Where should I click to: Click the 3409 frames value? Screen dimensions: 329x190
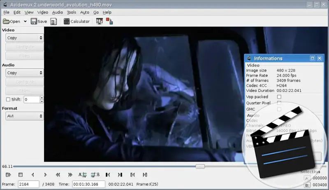pos(289,80)
